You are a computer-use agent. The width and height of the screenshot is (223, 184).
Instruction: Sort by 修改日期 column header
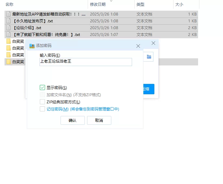coord(98,5)
